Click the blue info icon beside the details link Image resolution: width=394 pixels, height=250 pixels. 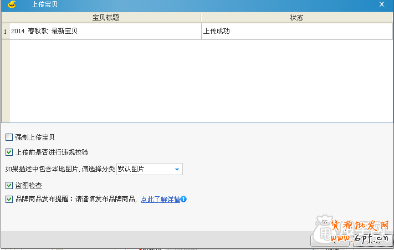pyautogui.click(x=183, y=199)
